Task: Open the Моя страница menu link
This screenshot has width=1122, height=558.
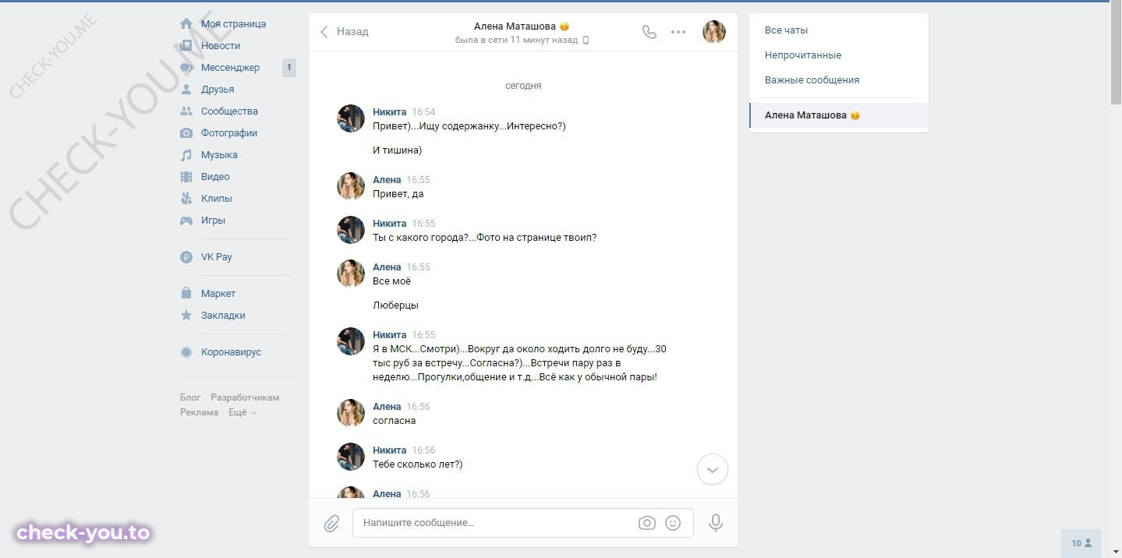Action: [233, 24]
